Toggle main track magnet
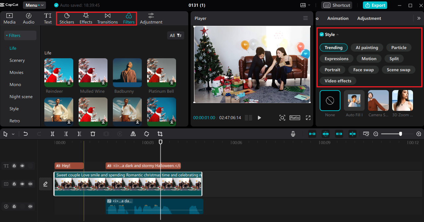The width and height of the screenshot is (424, 222). (312, 134)
